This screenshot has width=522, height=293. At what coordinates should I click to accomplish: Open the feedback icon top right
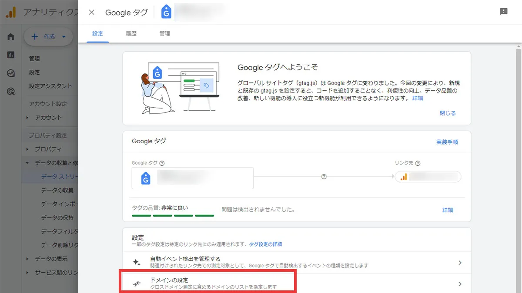[504, 12]
